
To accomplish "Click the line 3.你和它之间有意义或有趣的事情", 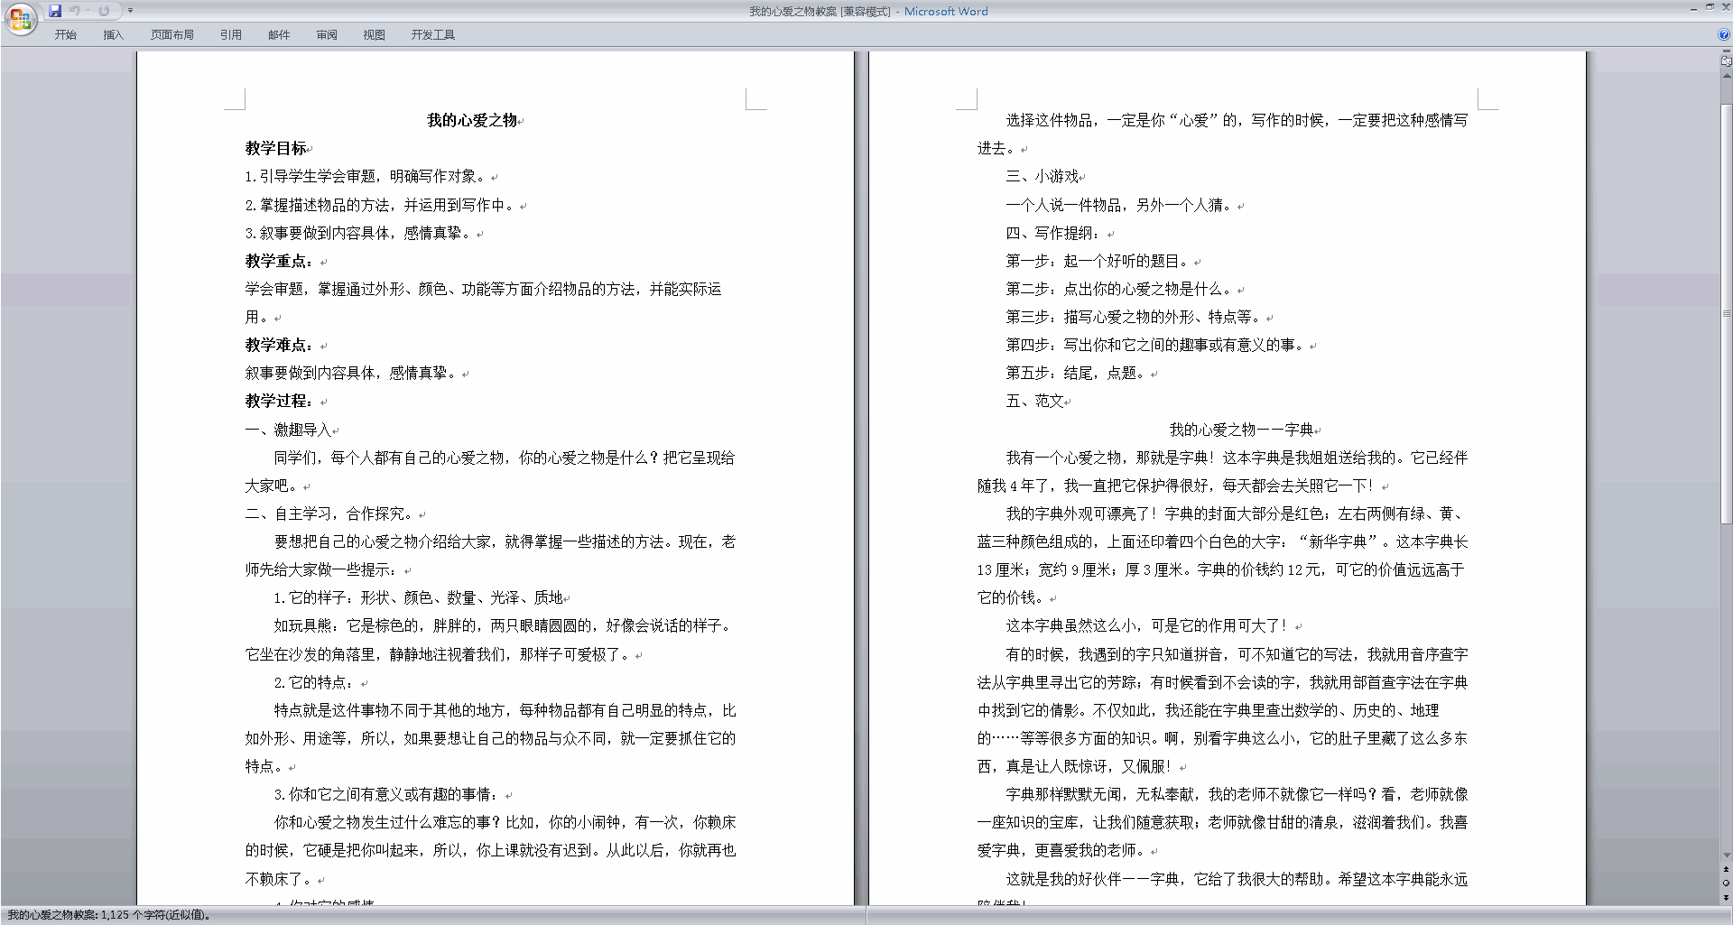I will coord(388,794).
